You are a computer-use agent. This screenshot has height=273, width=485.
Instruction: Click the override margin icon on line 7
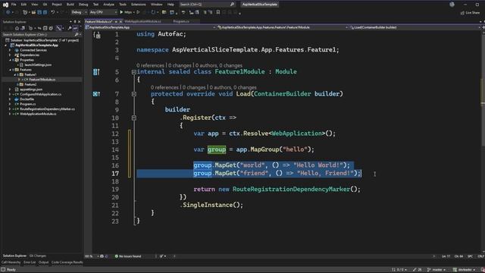[x=96, y=94]
